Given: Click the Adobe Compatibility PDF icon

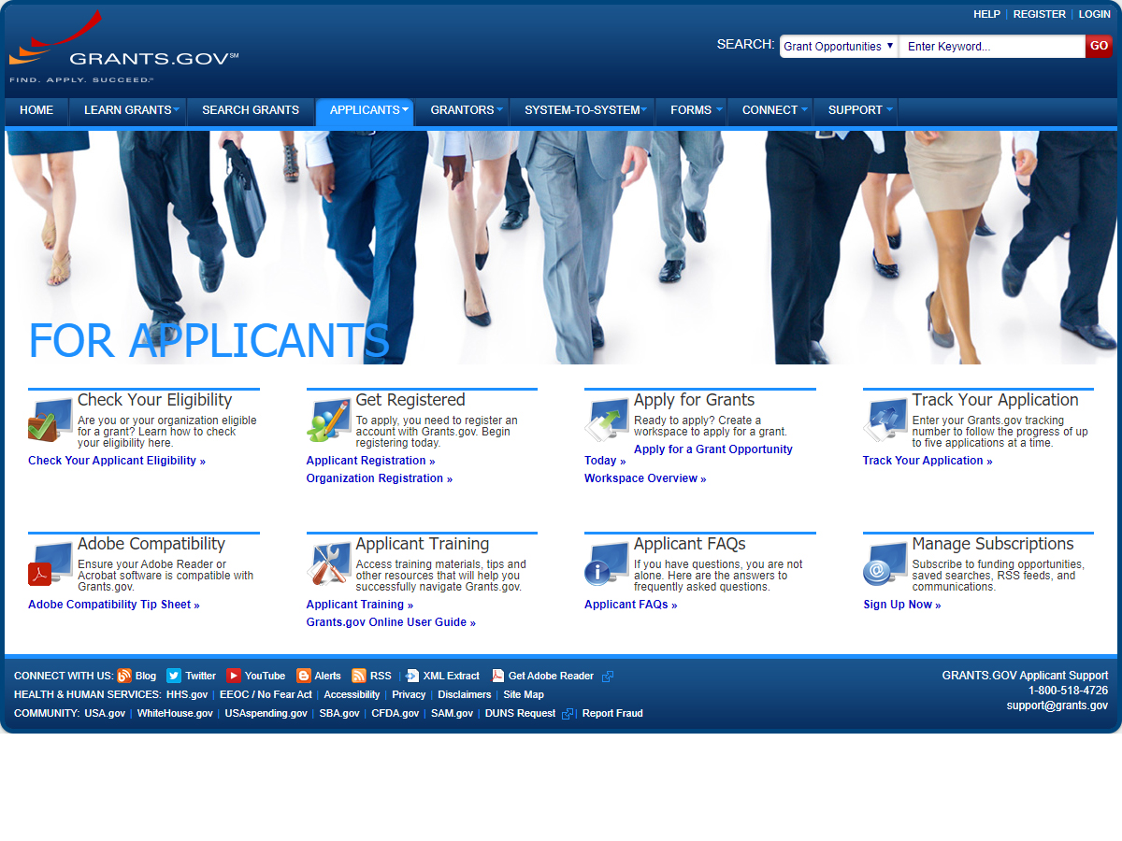Looking at the screenshot, I should tap(50, 564).
